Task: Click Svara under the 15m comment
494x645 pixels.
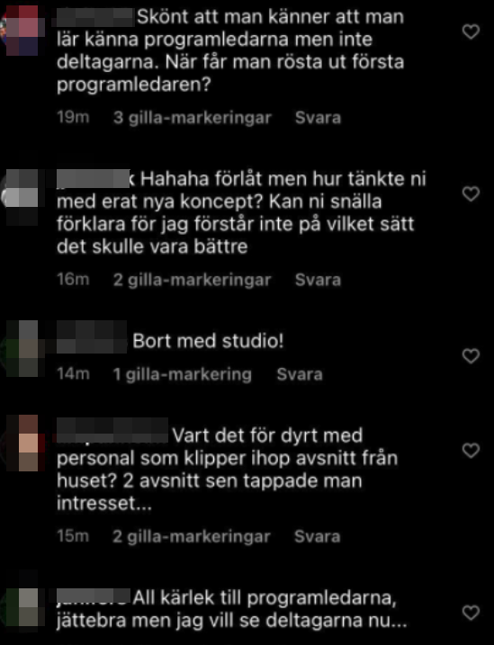Action: point(317,536)
